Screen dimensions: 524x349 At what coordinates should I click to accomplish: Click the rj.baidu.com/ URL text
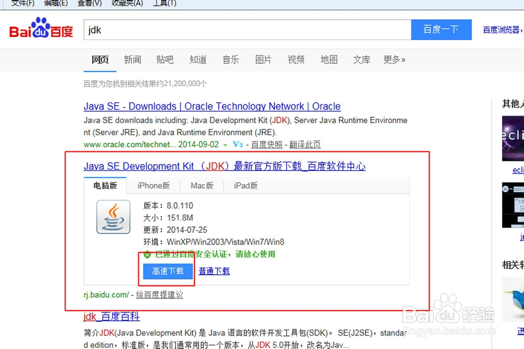(106, 295)
